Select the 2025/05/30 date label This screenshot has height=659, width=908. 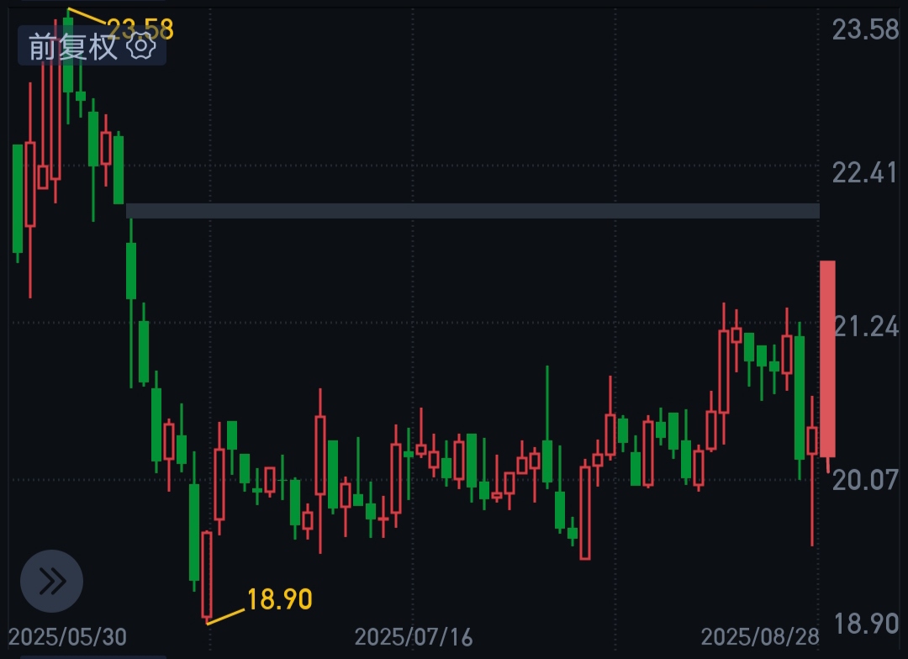(x=68, y=637)
